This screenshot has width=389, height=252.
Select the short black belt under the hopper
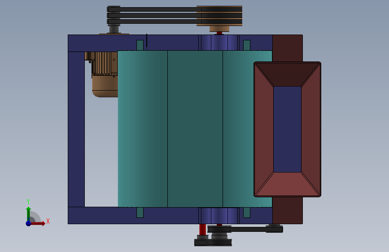click(x=245, y=229)
